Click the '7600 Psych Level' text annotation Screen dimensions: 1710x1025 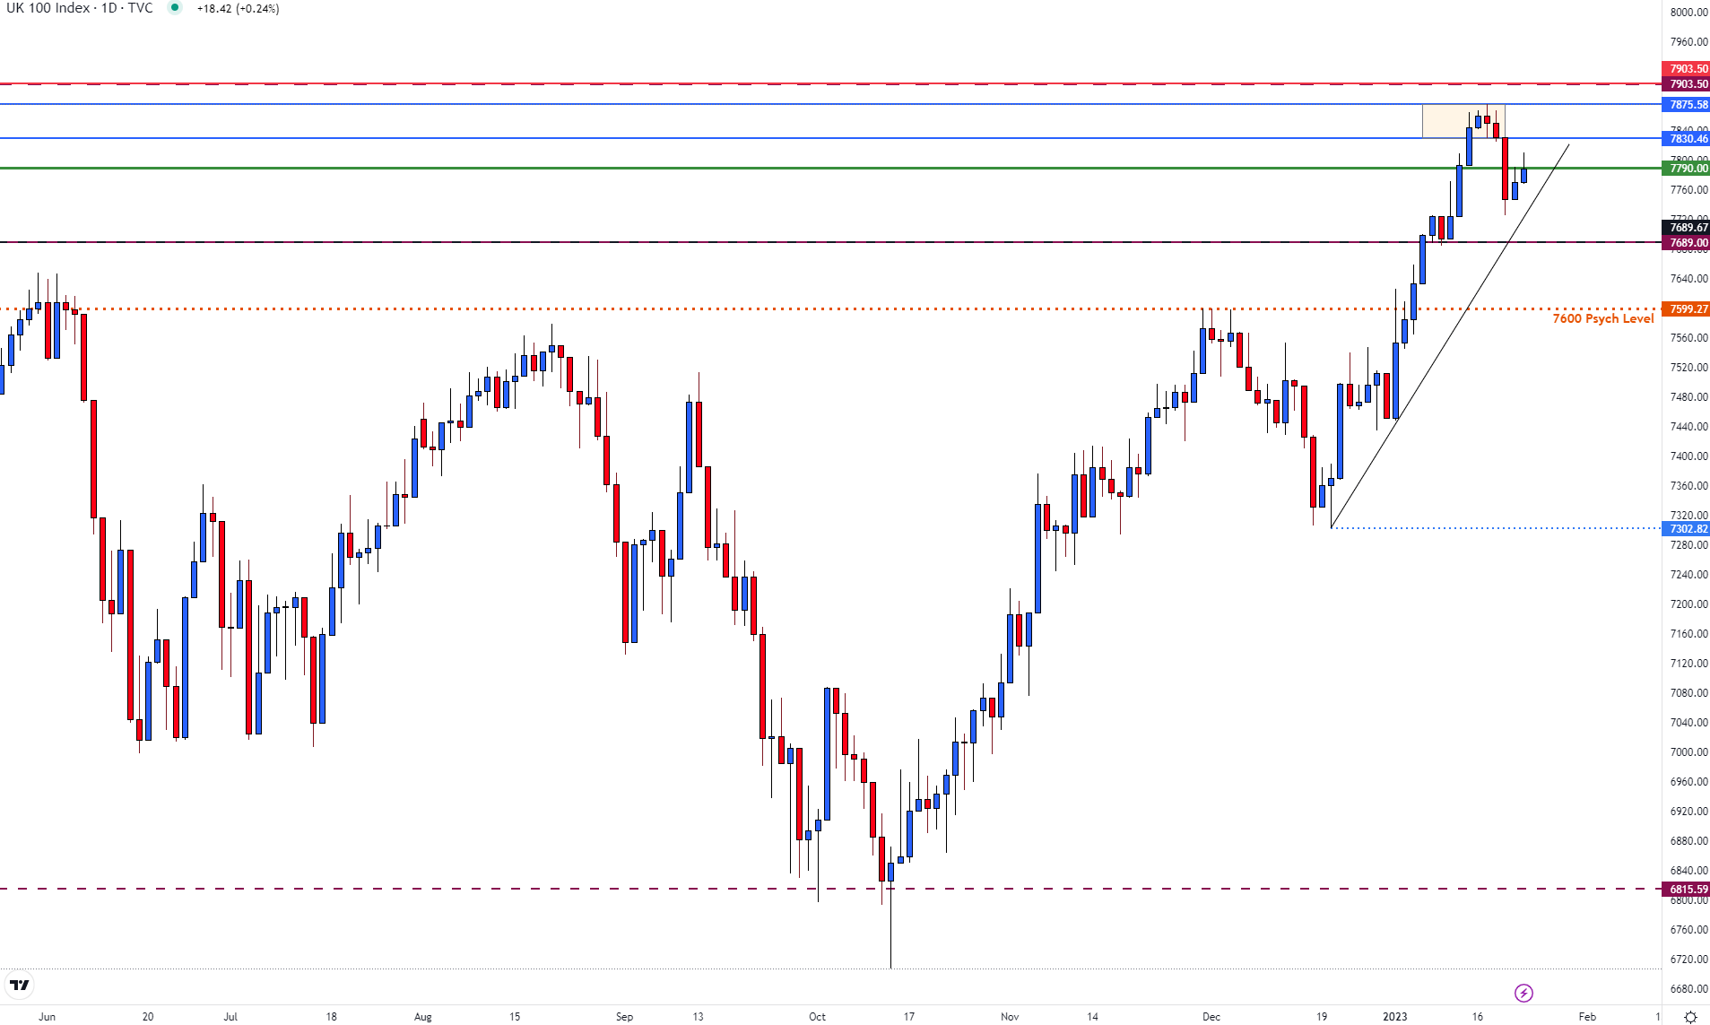tap(1603, 319)
